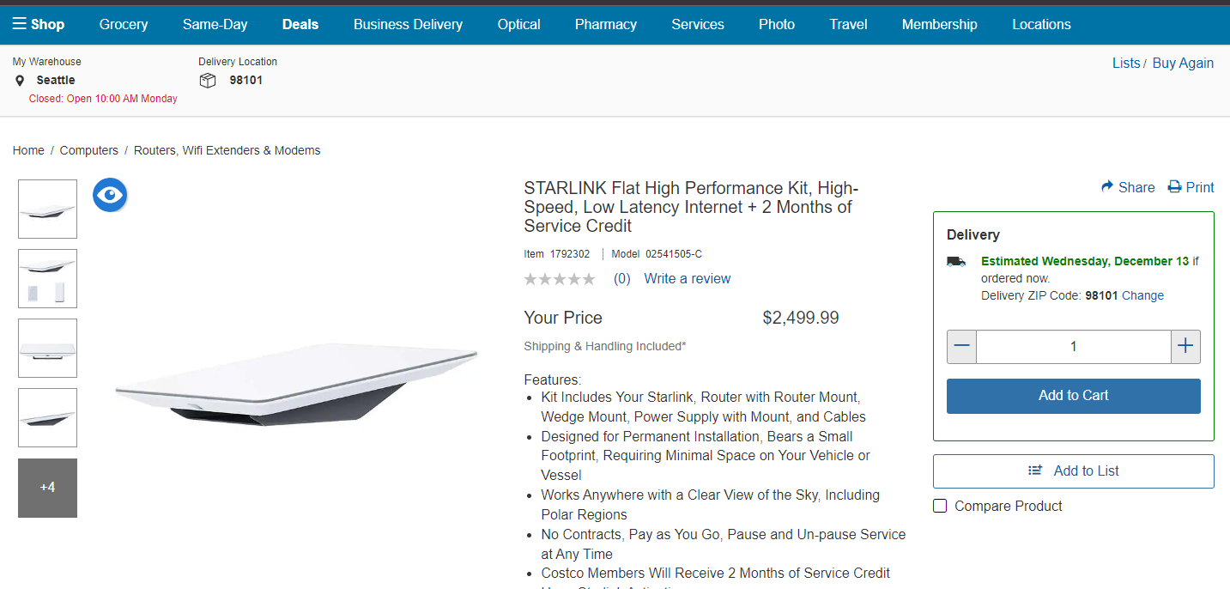Expand the +4 more images thumbnail
1230x589 pixels.
pos(47,488)
